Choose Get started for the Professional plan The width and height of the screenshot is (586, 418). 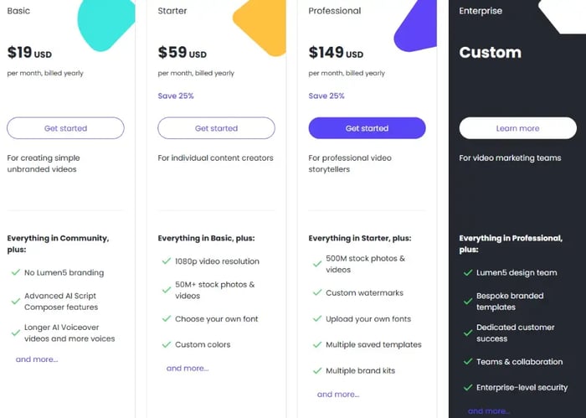(x=367, y=128)
